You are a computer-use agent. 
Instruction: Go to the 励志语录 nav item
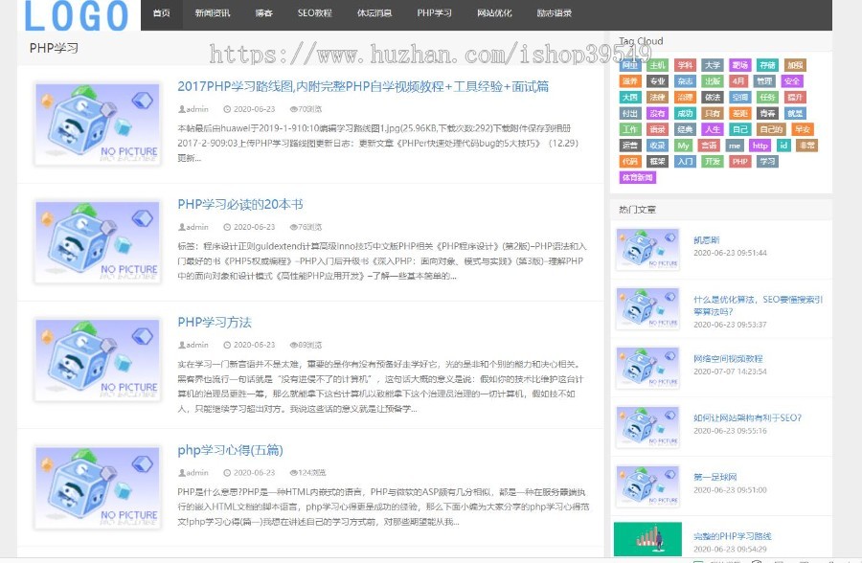click(555, 12)
